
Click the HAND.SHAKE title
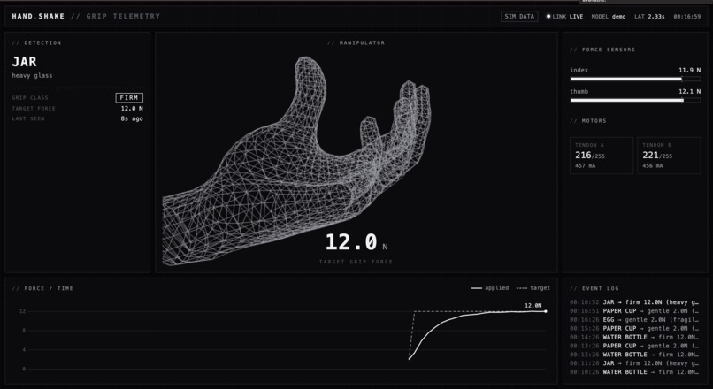pyautogui.click(x=38, y=17)
